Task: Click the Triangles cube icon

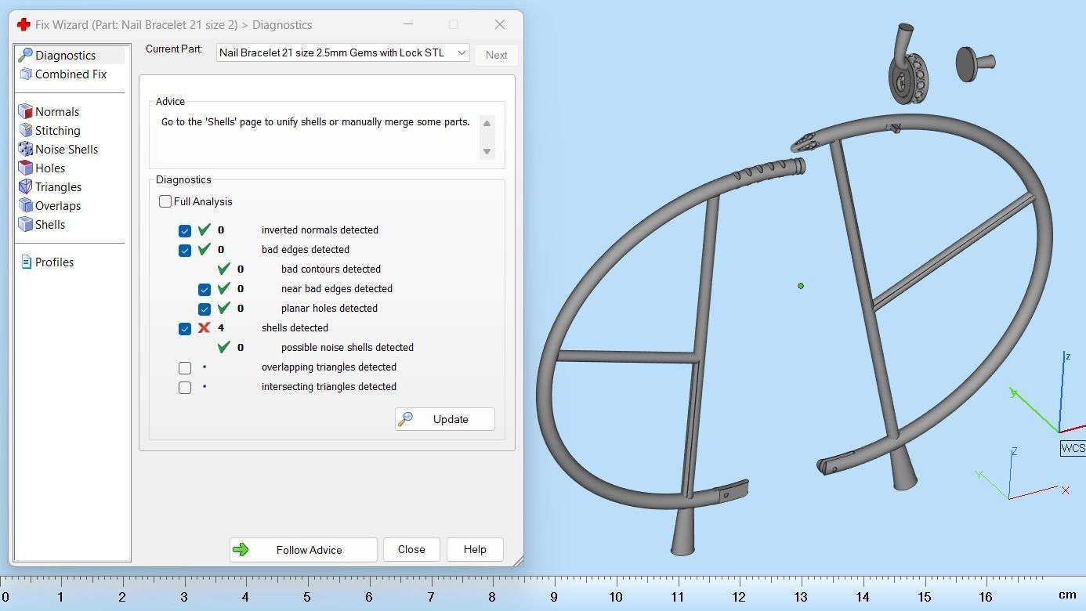Action: click(25, 186)
